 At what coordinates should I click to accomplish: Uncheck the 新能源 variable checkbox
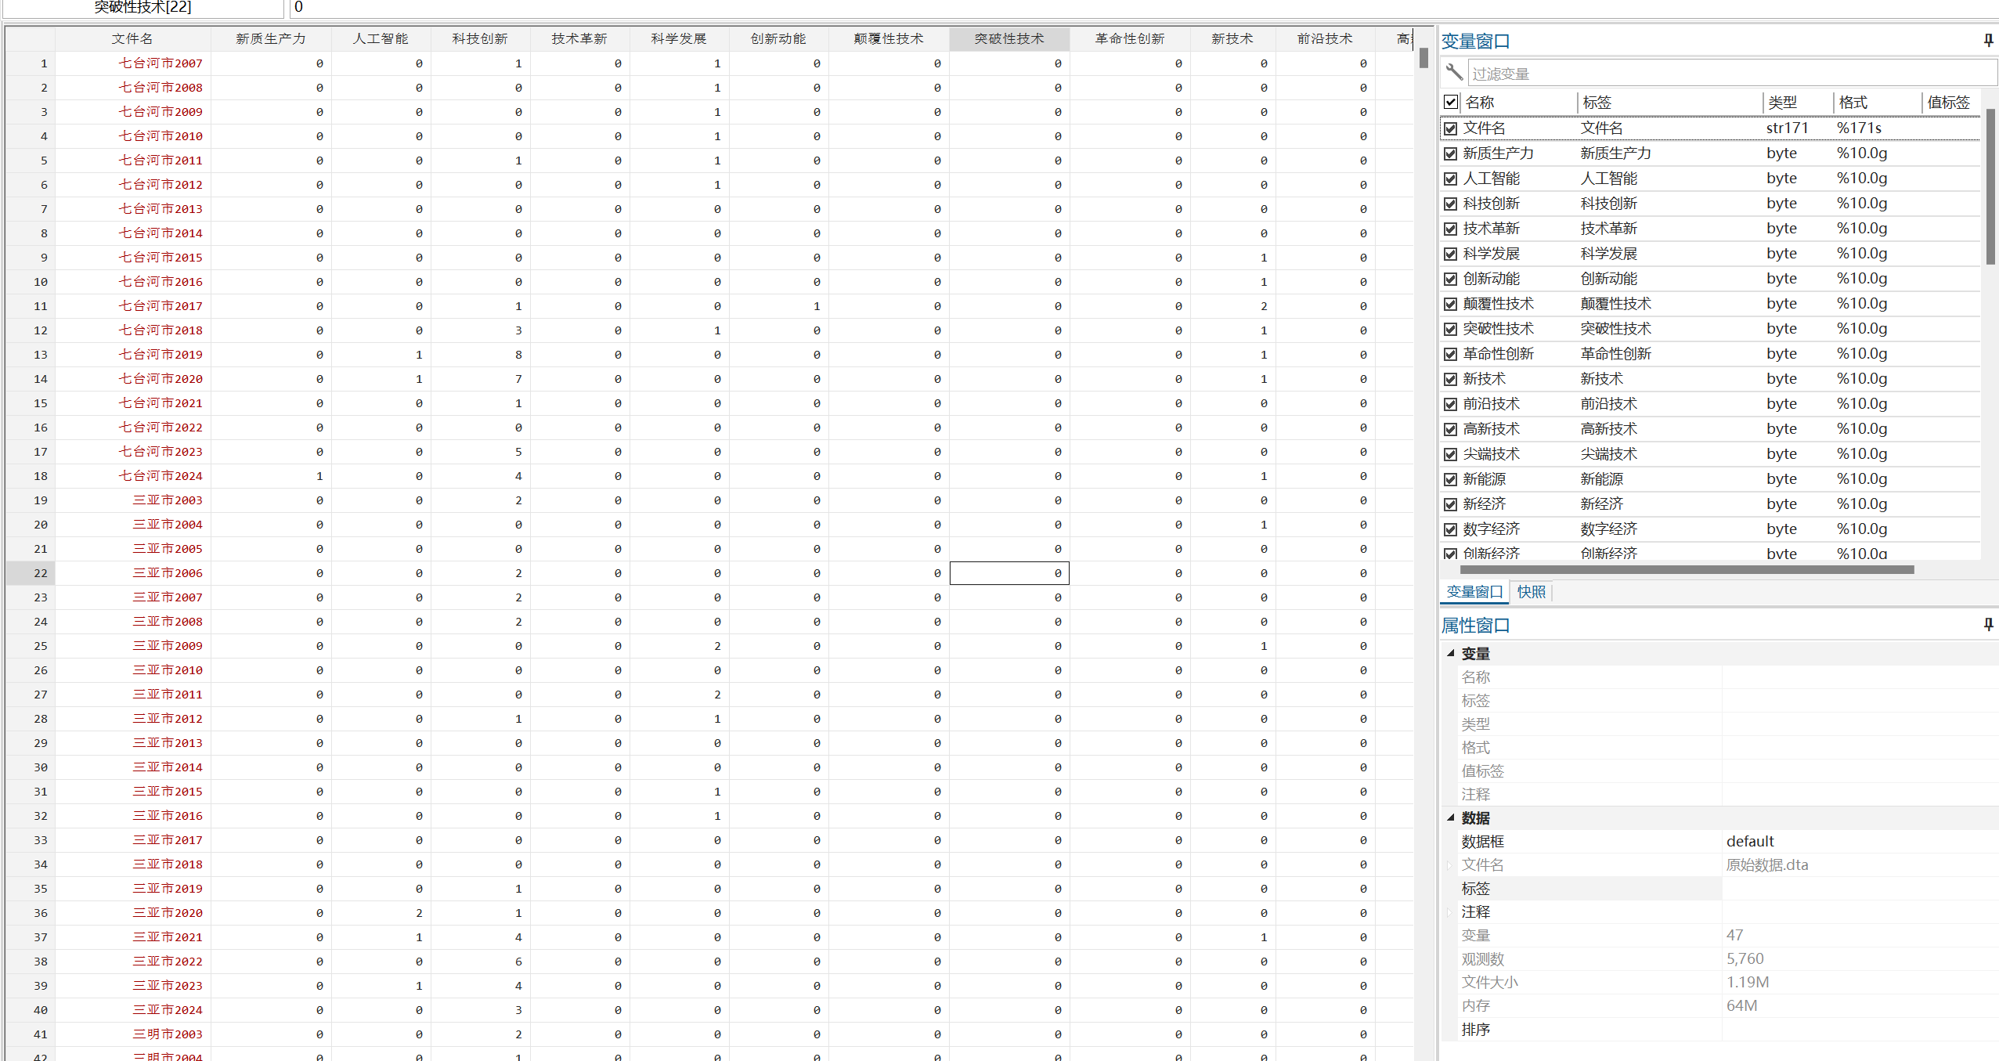coord(1451,479)
